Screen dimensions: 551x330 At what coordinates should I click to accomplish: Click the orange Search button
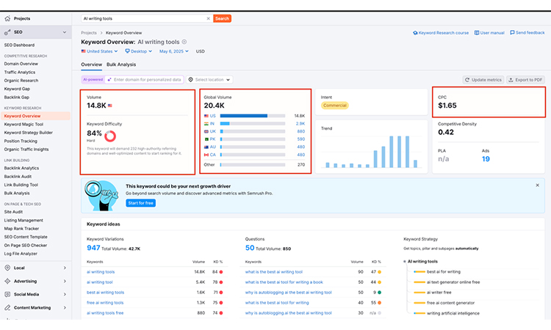[222, 18]
